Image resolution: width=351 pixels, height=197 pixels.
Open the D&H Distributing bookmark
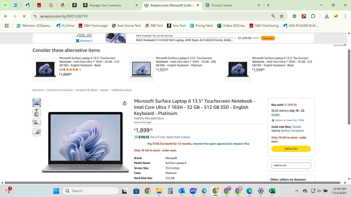click(x=264, y=26)
